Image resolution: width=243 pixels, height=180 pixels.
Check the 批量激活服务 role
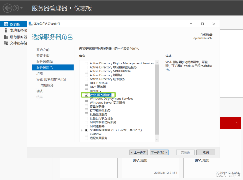86,115
